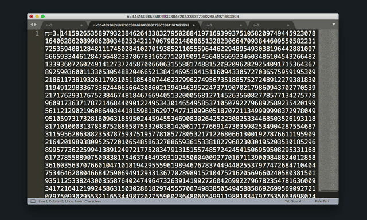Image resolution: width=367 pixels, height=220 pixels.
Task: Close the active long-titled π tab via its dot
Action: 194,25
